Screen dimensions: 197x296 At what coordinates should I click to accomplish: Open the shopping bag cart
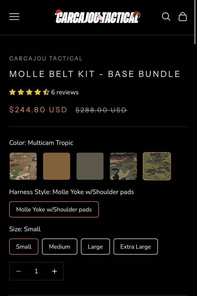pyautogui.click(x=183, y=16)
